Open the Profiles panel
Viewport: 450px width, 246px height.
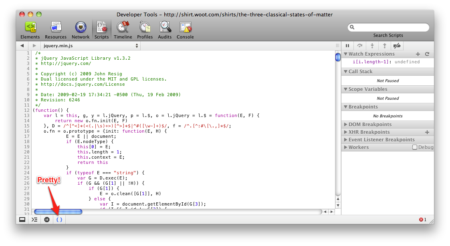pos(145,30)
